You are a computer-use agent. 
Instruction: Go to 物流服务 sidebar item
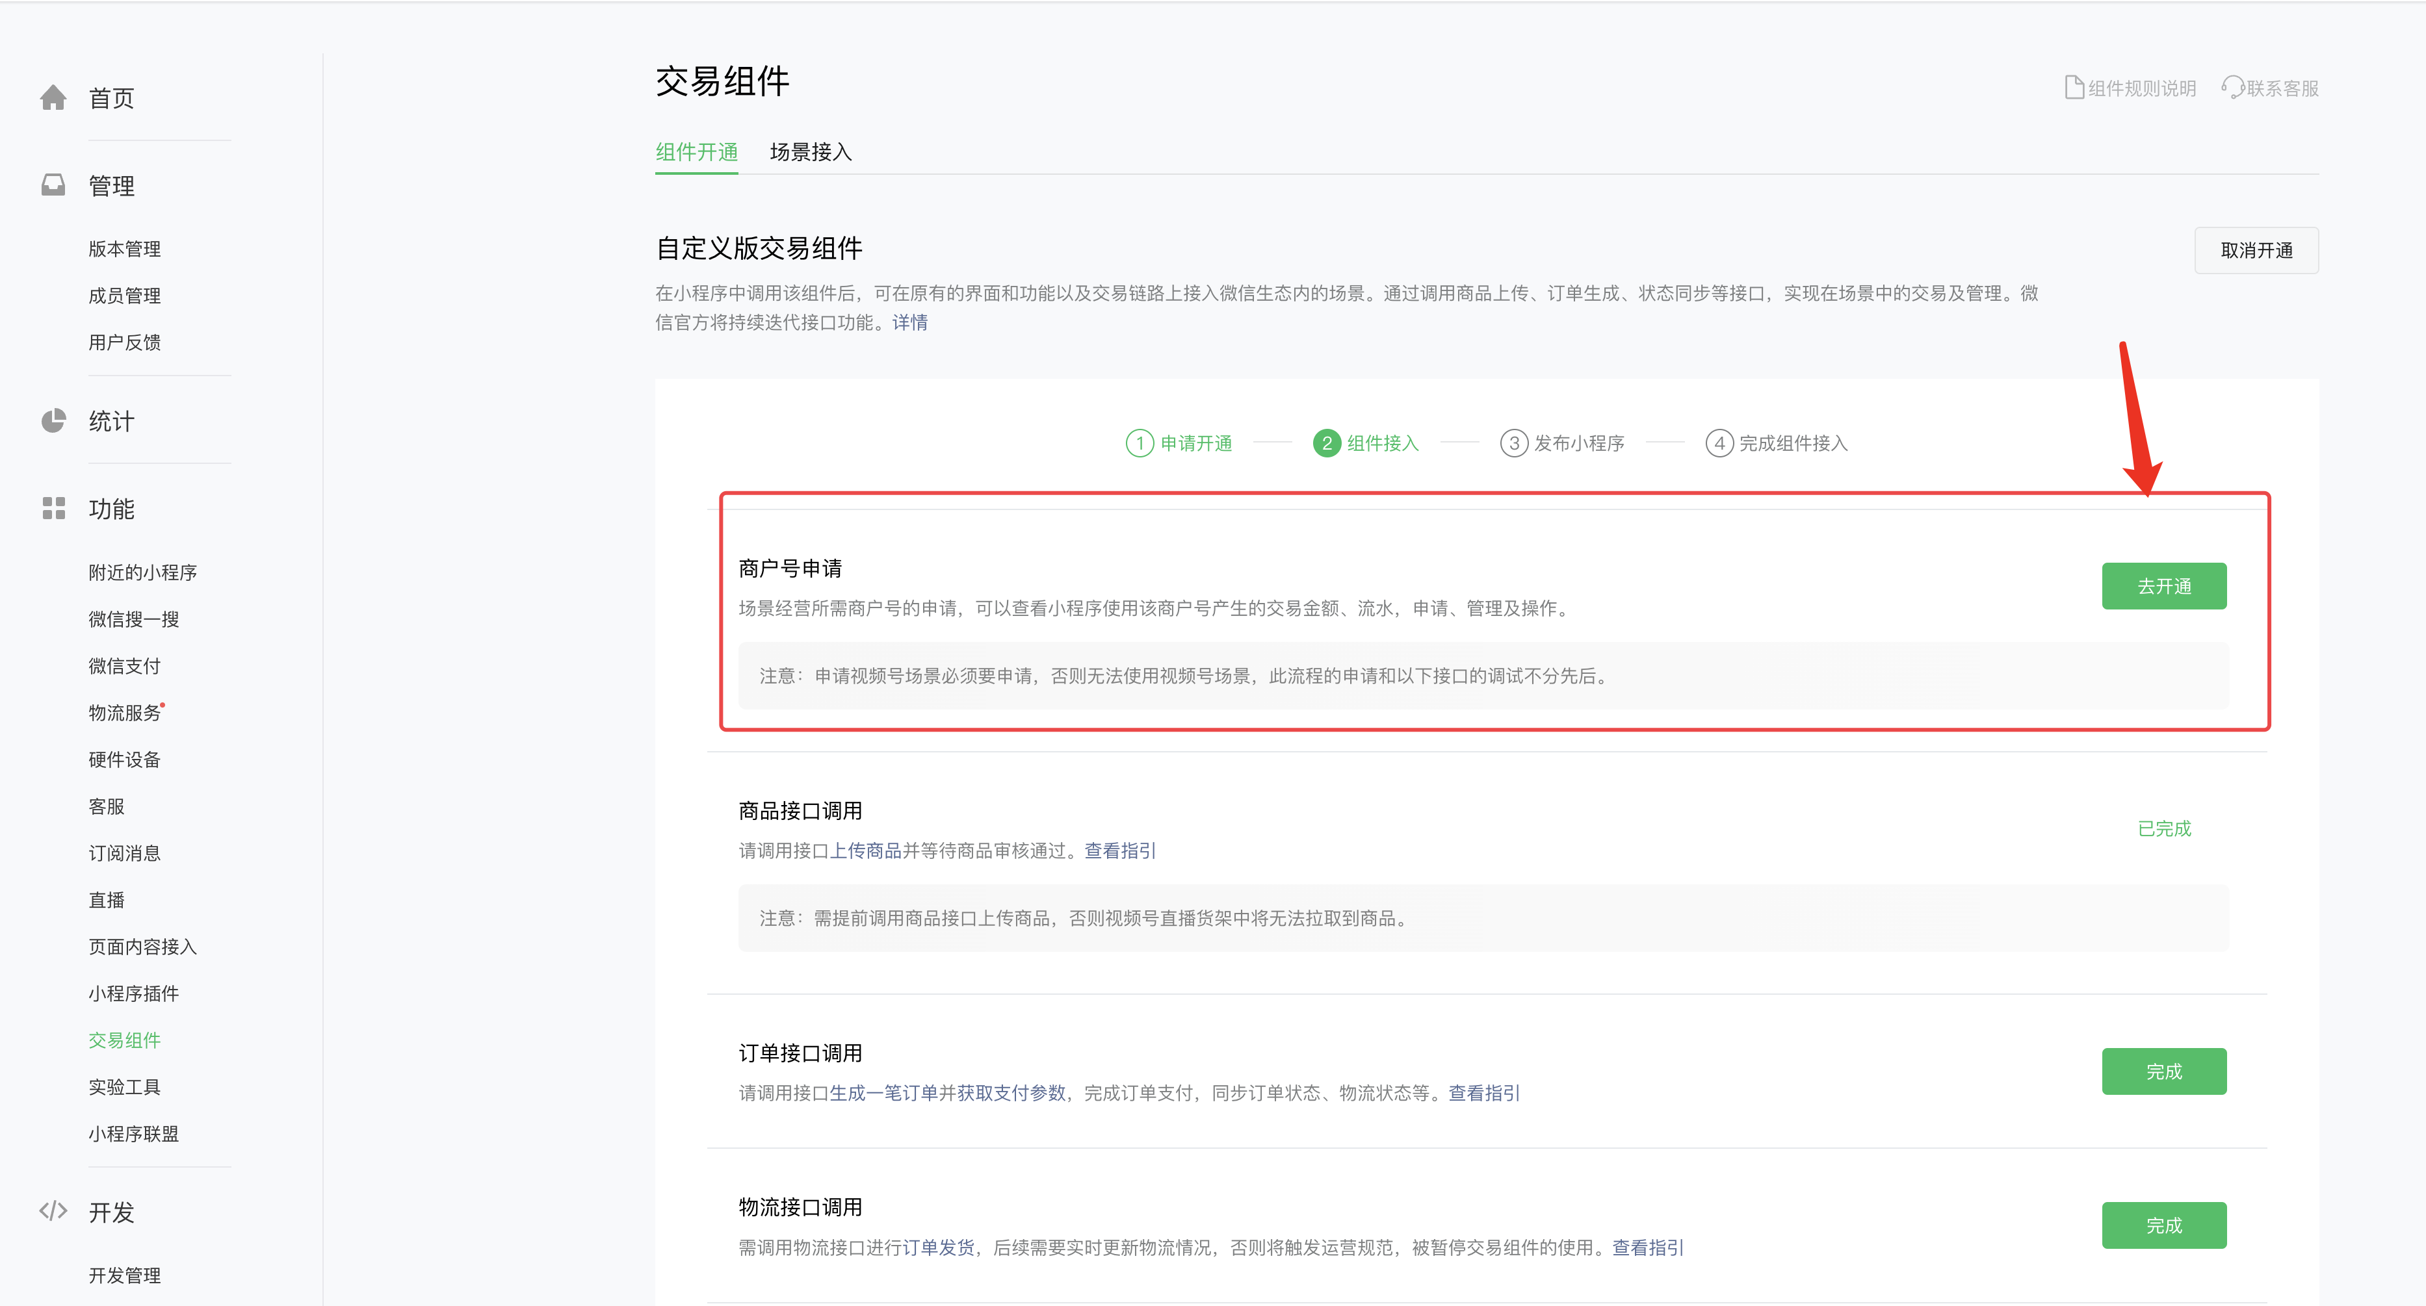124,713
